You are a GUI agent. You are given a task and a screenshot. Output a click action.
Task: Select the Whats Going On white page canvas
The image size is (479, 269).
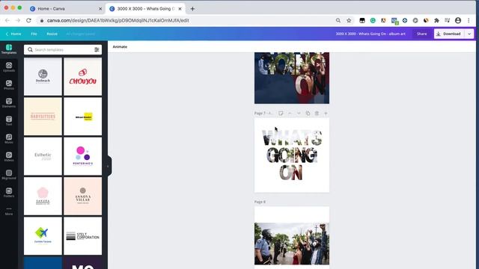pos(292,155)
